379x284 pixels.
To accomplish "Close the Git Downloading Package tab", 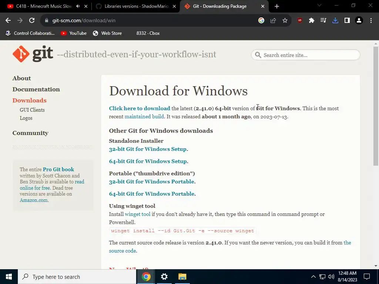I will pos(263,6).
